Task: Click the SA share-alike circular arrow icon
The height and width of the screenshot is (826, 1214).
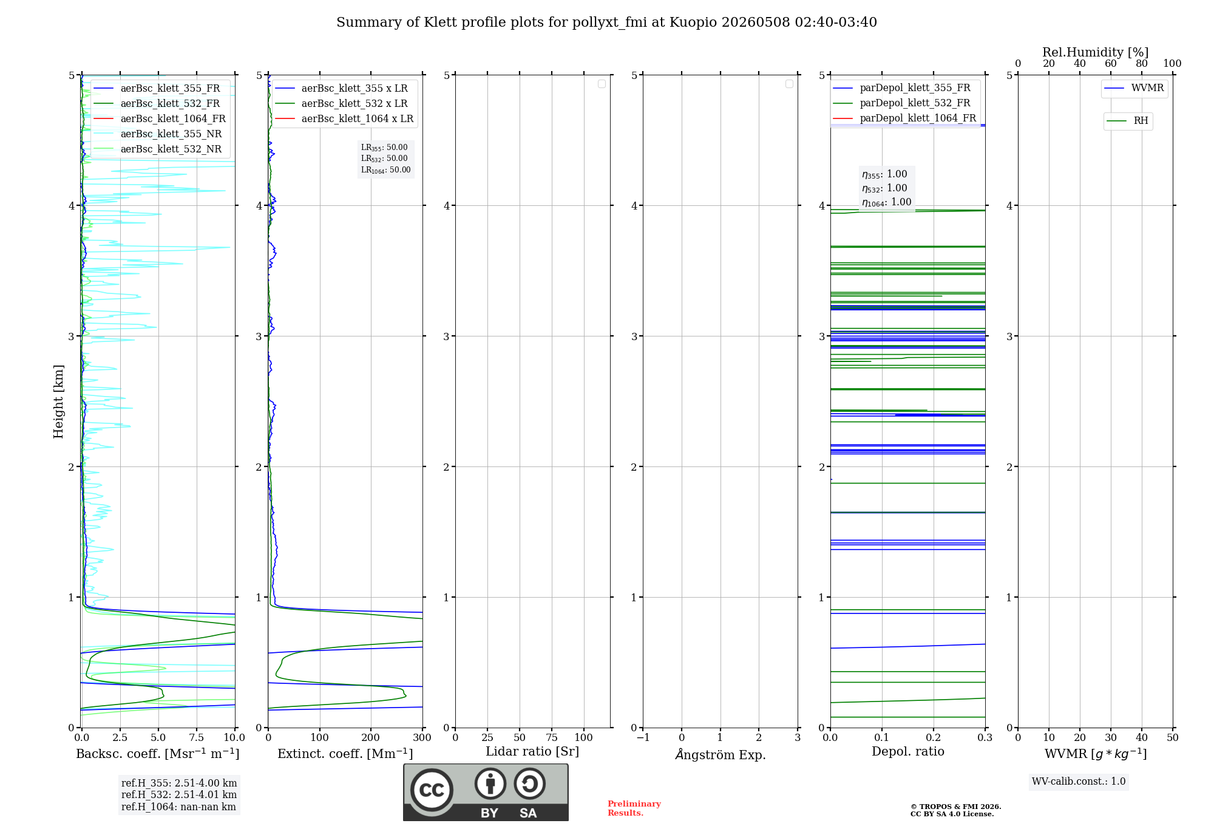Action: click(529, 783)
